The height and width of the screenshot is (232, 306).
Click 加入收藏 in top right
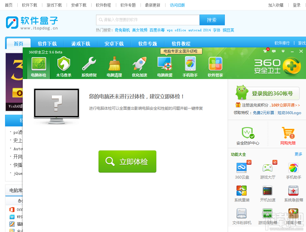[x=276, y=5]
